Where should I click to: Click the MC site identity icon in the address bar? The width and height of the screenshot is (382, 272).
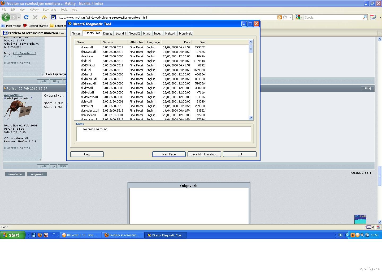point(54,17)
